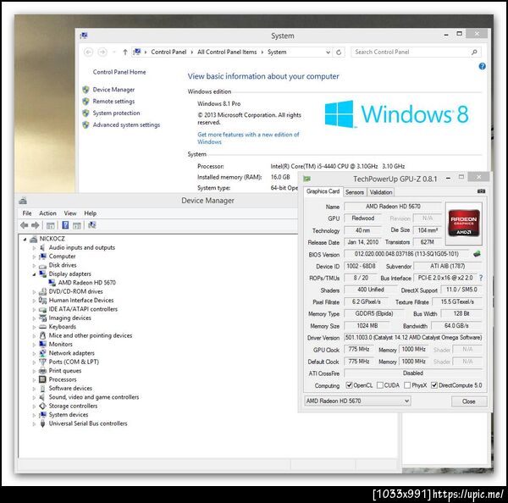Open Advanced system settings link
Viewport: 508px width, 503px height.
pyautogui.click(x=126, y=124)
